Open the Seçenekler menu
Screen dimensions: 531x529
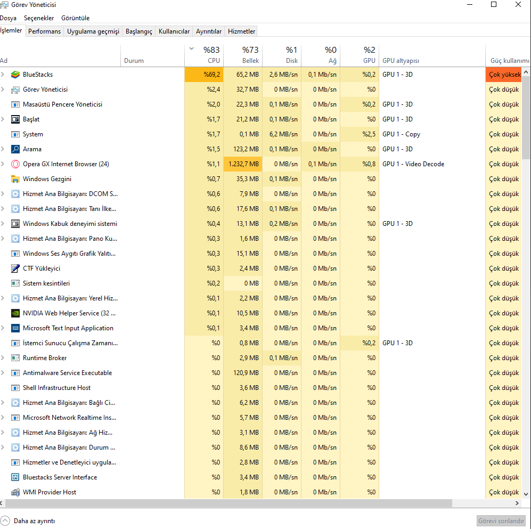[x=39, y=18]
